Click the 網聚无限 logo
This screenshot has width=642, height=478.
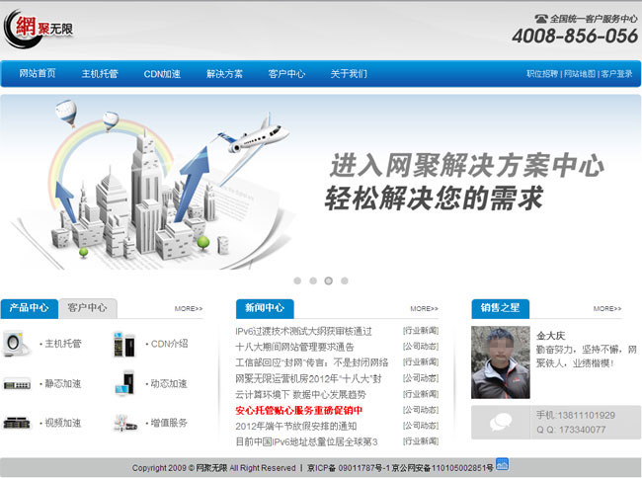coord(40,27)
